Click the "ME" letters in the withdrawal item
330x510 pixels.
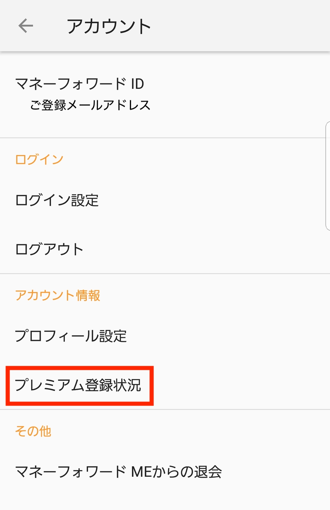click(x=141, y=472)
